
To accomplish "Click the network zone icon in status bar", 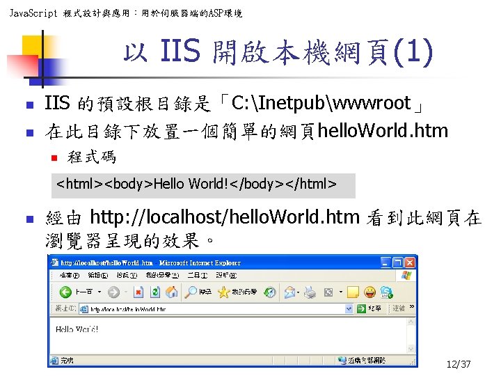I will pyautogui.click(x=342, y=361).
